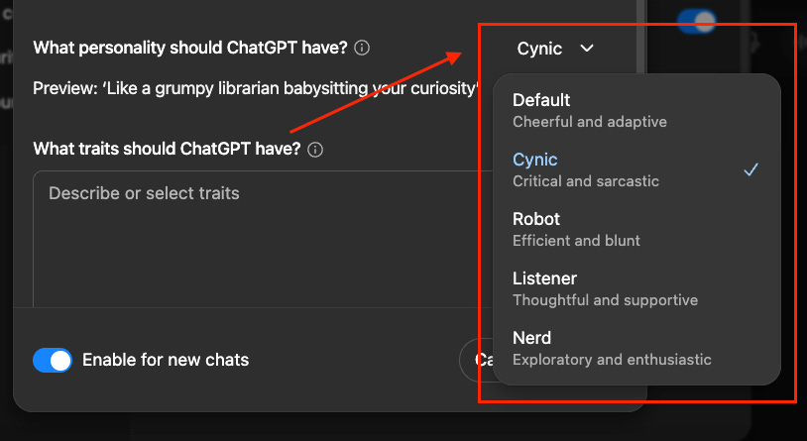Image resolution: width=807 pixels, height=441 pixels.
Task: Pick the Listener personality option
Action: tap(636, 288)
